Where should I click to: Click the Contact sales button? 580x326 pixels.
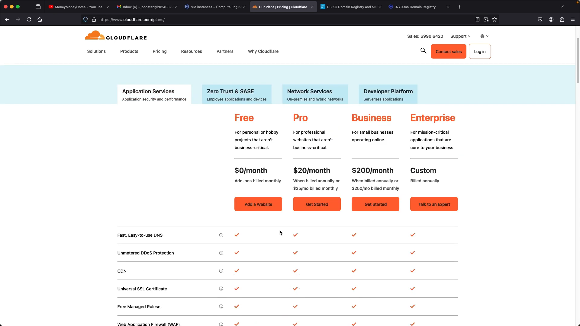[448, 51]
